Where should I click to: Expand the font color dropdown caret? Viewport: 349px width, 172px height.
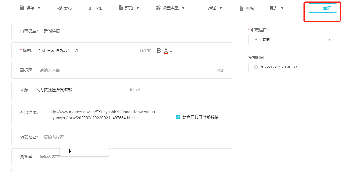pos(171,52)
